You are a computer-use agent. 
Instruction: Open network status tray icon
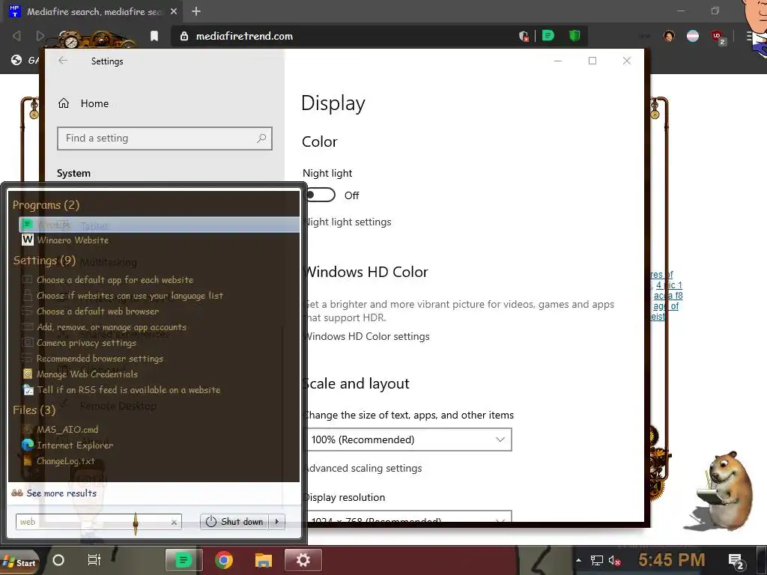point(597,561)
